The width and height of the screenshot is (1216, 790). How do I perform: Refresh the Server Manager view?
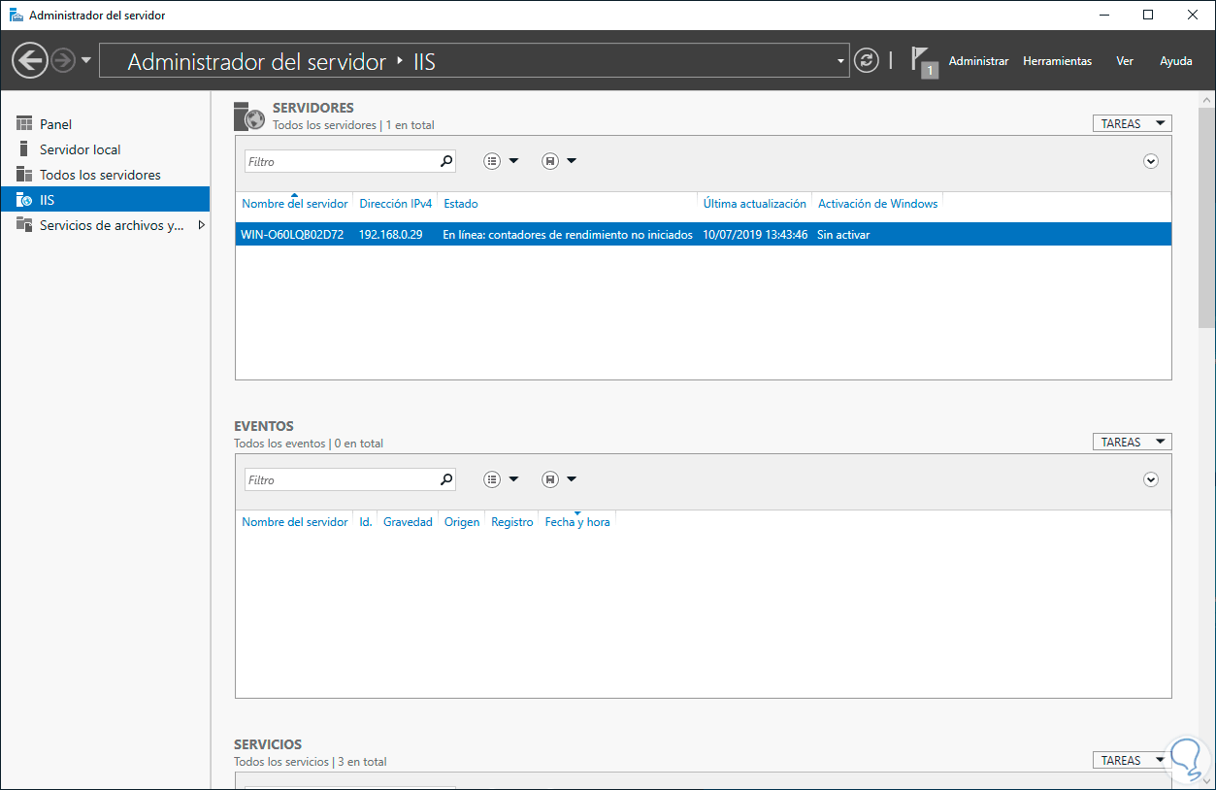click(866, 61)
